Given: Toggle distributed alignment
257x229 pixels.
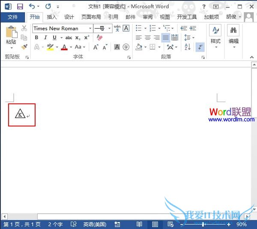Looking at the screenshot, I should (x=175, y=38).
